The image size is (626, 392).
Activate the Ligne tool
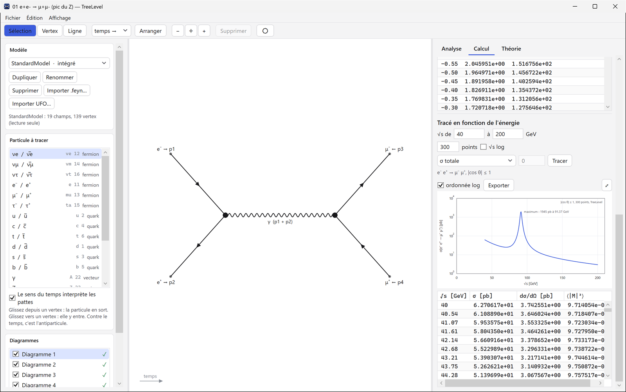75,31
